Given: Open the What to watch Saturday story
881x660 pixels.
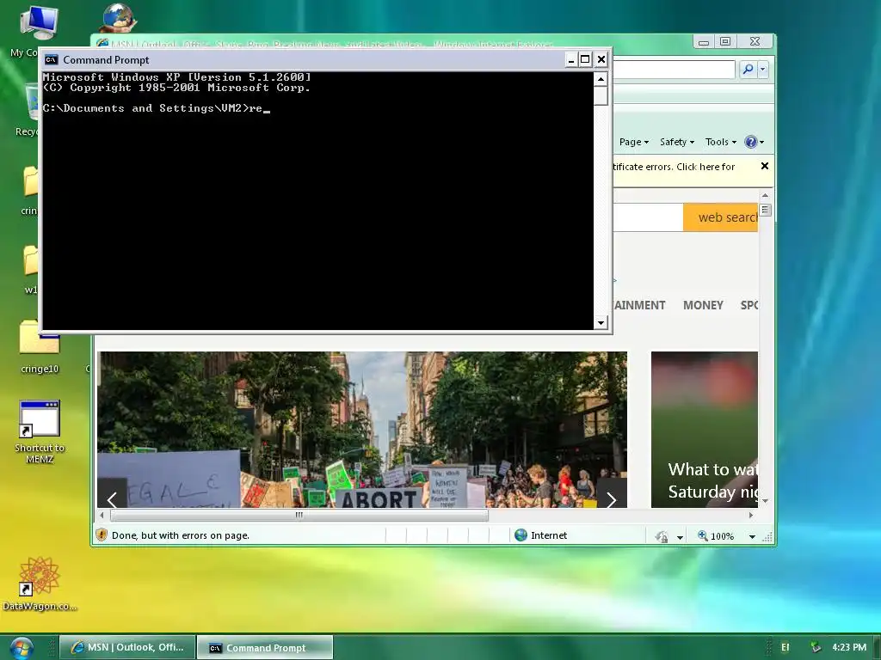Looking at the screenshot, I should coord(704,430).
